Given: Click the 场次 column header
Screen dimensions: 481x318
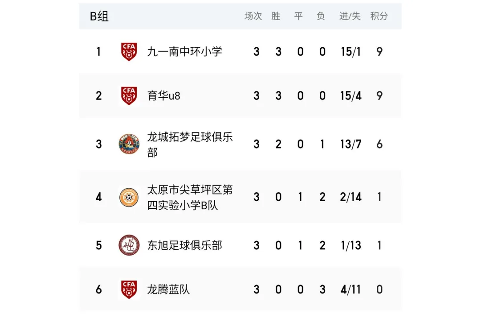Looking at the screenshot, I should point(253,16).
